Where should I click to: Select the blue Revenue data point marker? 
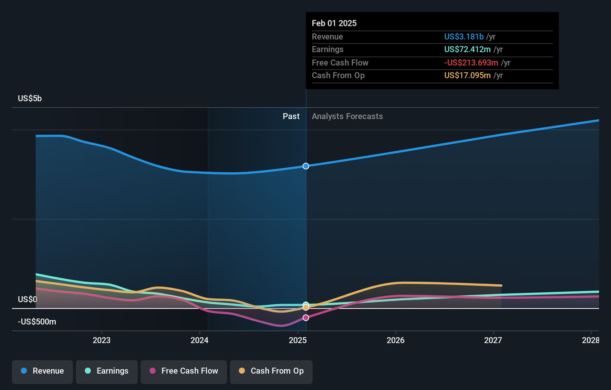coord(306,166)
